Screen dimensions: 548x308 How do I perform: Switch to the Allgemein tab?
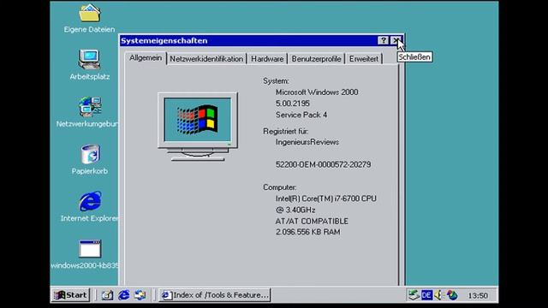coord(146,58)
